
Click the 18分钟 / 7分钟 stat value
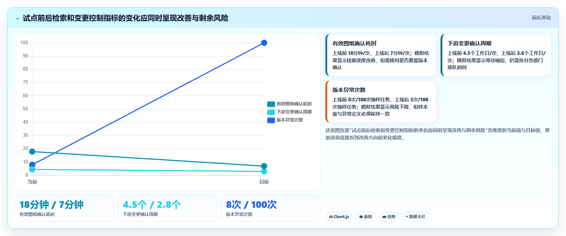point(51,205)
